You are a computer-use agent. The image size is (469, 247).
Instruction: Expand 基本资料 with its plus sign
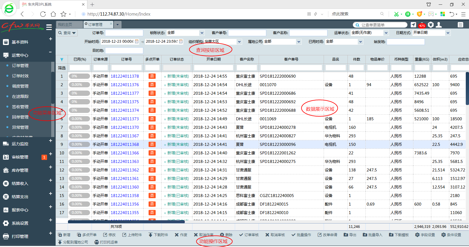[x=51, y=39]
